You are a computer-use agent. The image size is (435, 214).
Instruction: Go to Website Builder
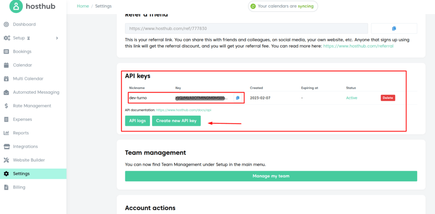[x=29, y=160]
